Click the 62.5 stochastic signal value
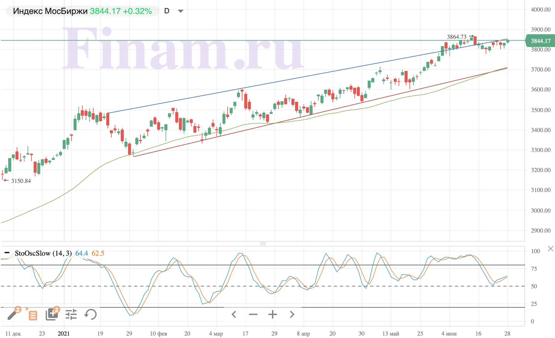The image size is (555, 338). (x=98, y=253)
